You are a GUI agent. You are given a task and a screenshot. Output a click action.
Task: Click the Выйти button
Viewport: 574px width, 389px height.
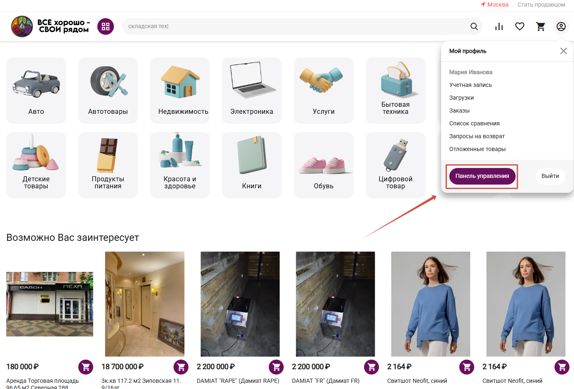tap(550, 176)
